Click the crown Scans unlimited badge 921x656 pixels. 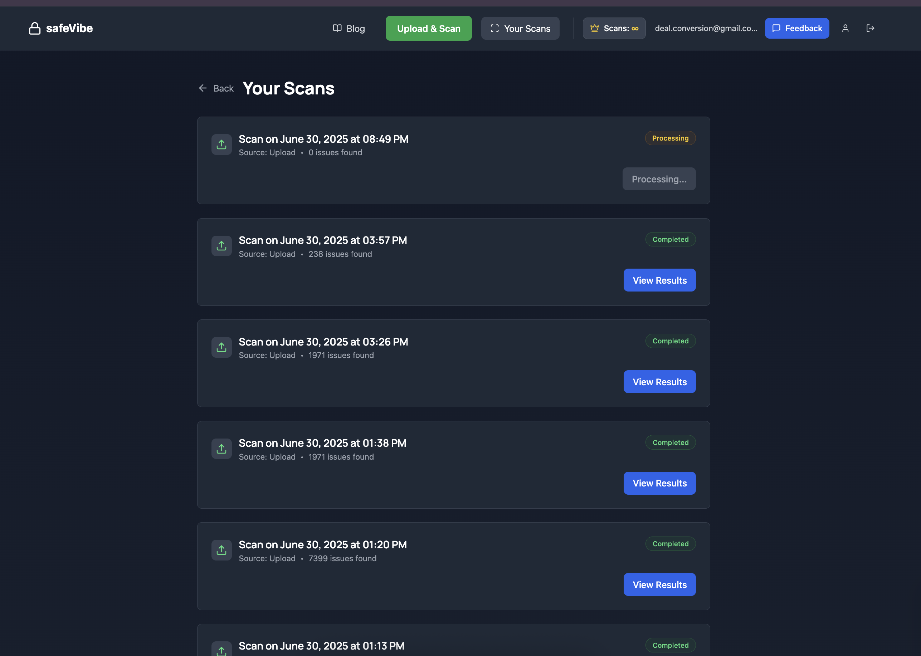613,28
